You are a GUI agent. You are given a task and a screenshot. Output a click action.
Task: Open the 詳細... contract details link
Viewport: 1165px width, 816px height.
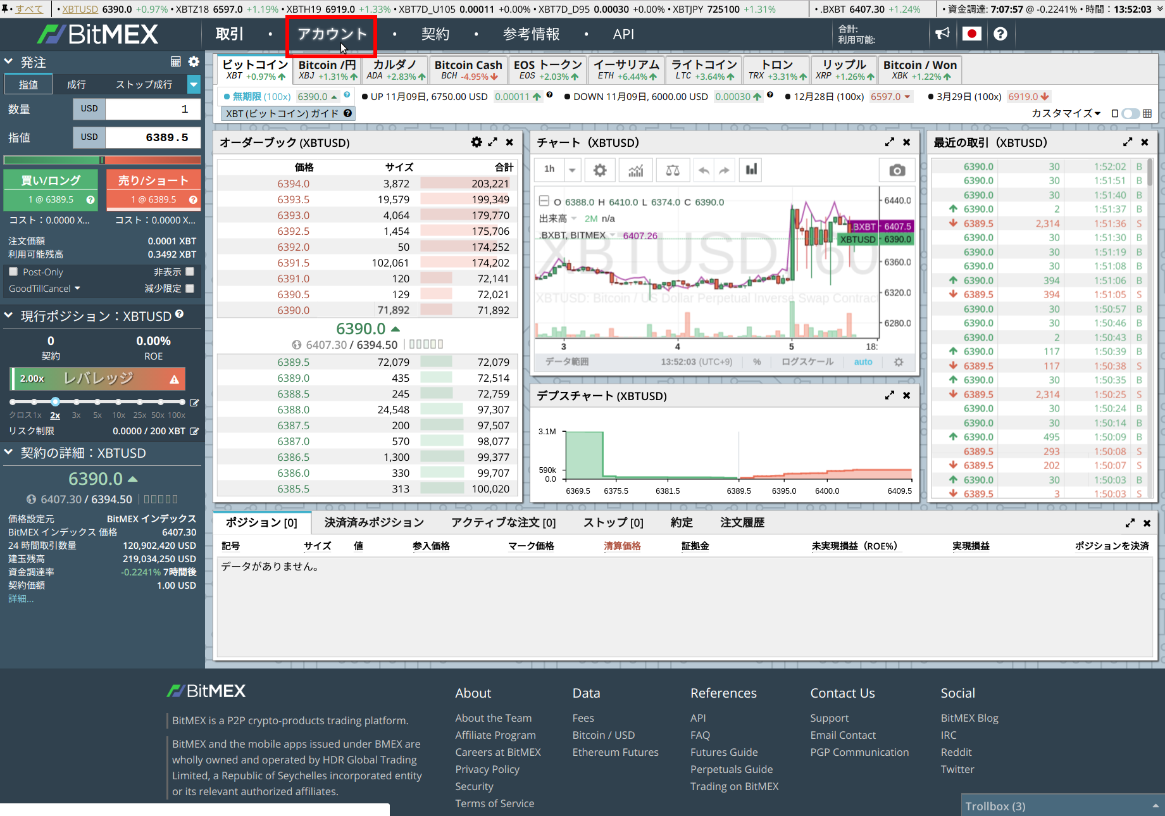[21, 599]
